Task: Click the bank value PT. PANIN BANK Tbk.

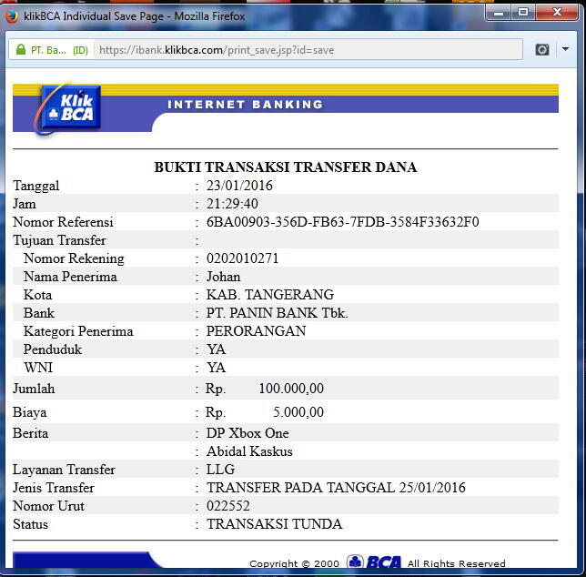Action: point(277,313)
